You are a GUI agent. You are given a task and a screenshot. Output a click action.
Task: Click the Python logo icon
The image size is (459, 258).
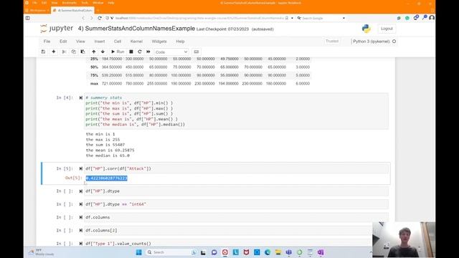click(x=366, y=29)
